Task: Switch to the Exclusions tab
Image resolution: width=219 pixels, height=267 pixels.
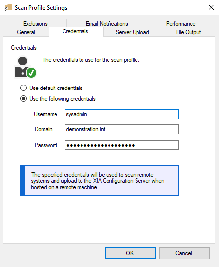Action: (35, 23)
